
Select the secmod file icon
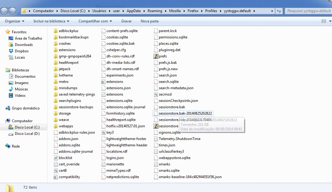point(156,94)
